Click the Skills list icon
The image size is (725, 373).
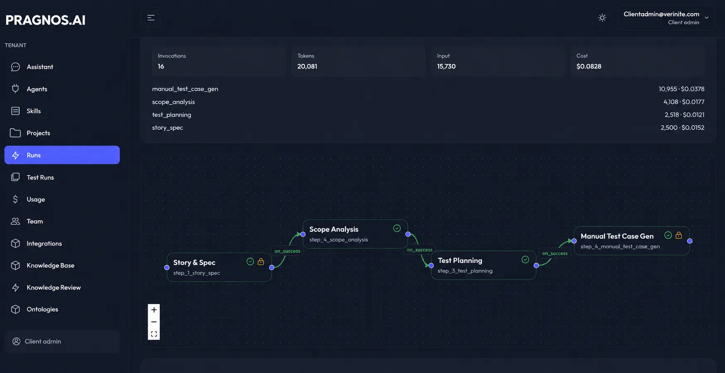pyautogui.click(x=15, y=111)
